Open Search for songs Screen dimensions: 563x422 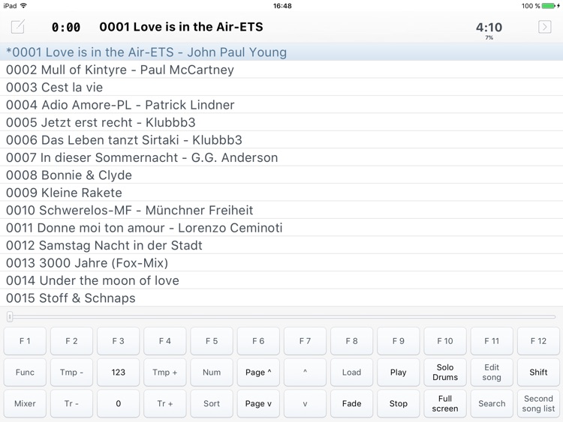492,403
